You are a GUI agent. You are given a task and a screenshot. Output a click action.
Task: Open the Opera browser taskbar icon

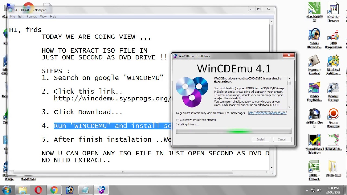pyautogui.click(x=38, y=190)
